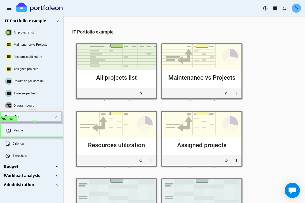Click the Portfoleon logo
305x203 pixels.
(40, 8)
